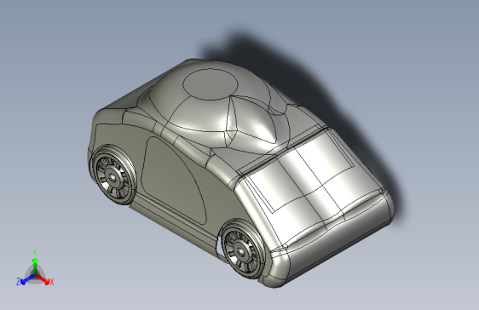Select the hub of the wheel at the bottom center
The image size is (479, 310).
241,251
